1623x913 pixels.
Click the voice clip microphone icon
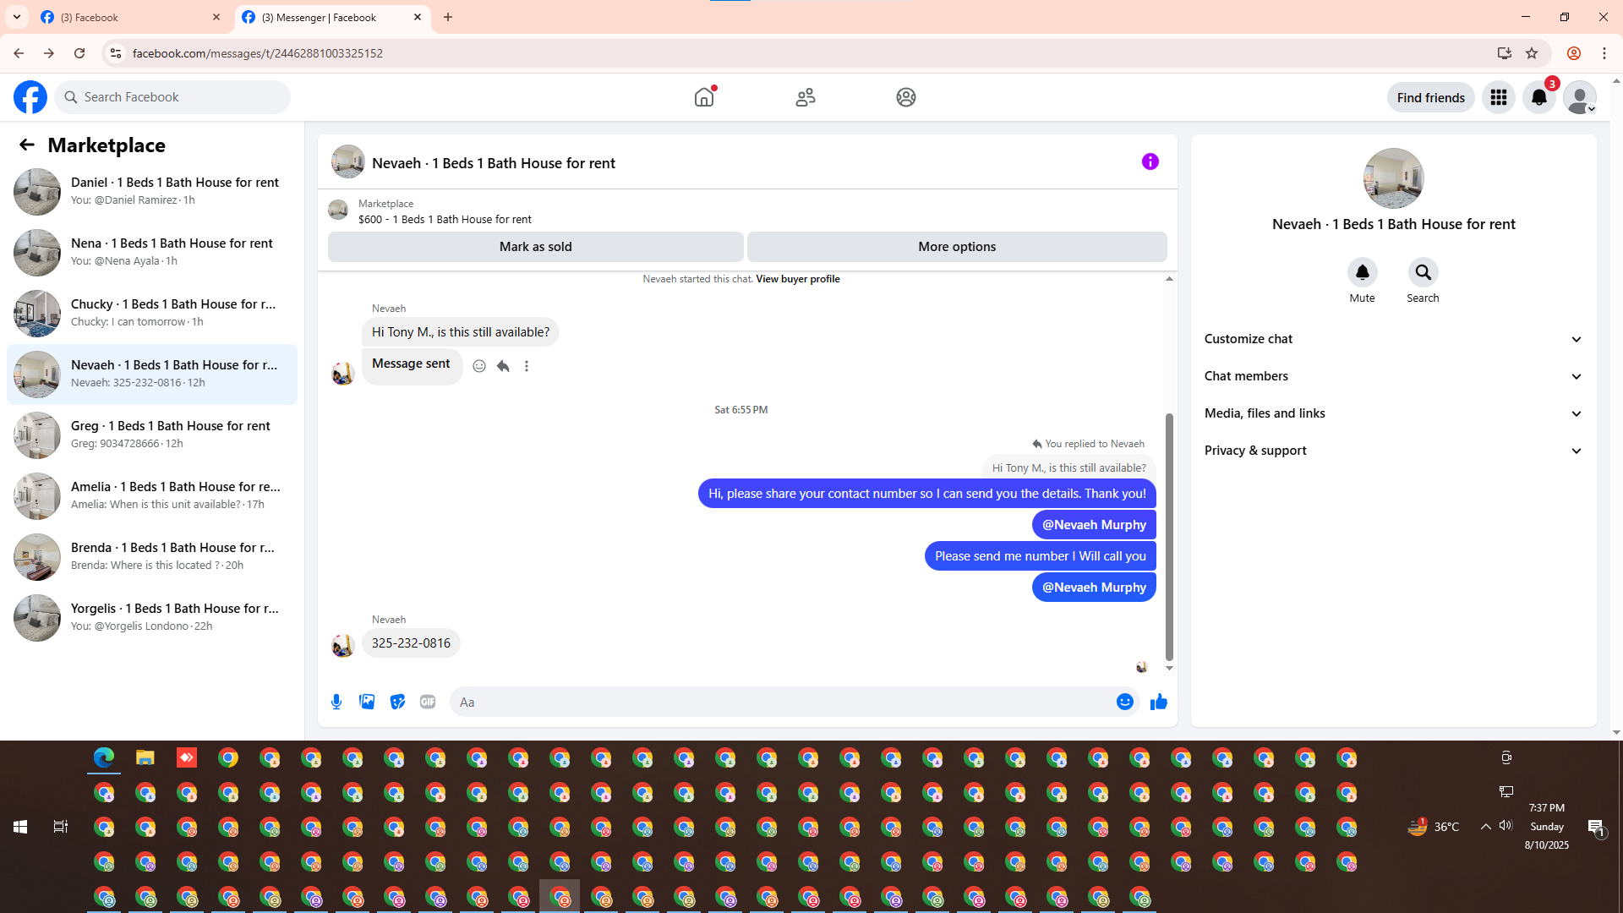[x=336, y=702]
